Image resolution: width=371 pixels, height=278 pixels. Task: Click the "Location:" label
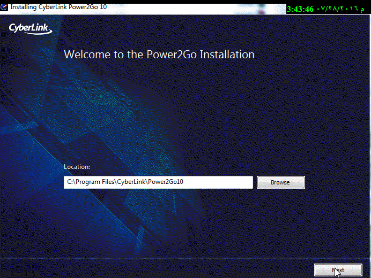click(x=77, y=167)
